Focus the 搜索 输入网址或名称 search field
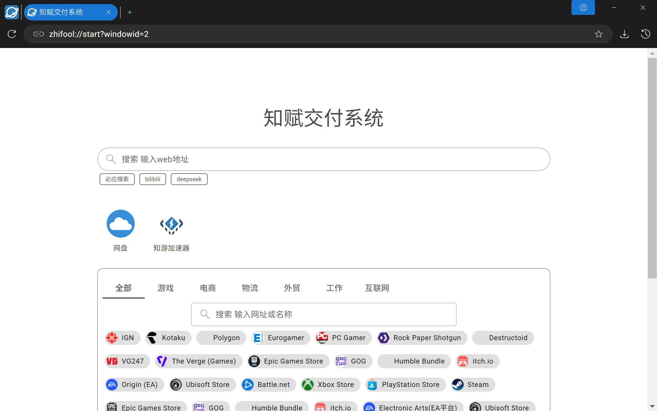 324,314
